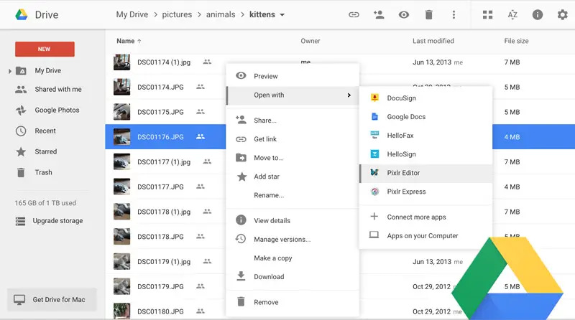Open My Drive in sidebar
The image size is (575, 320).
click(48, 70)
